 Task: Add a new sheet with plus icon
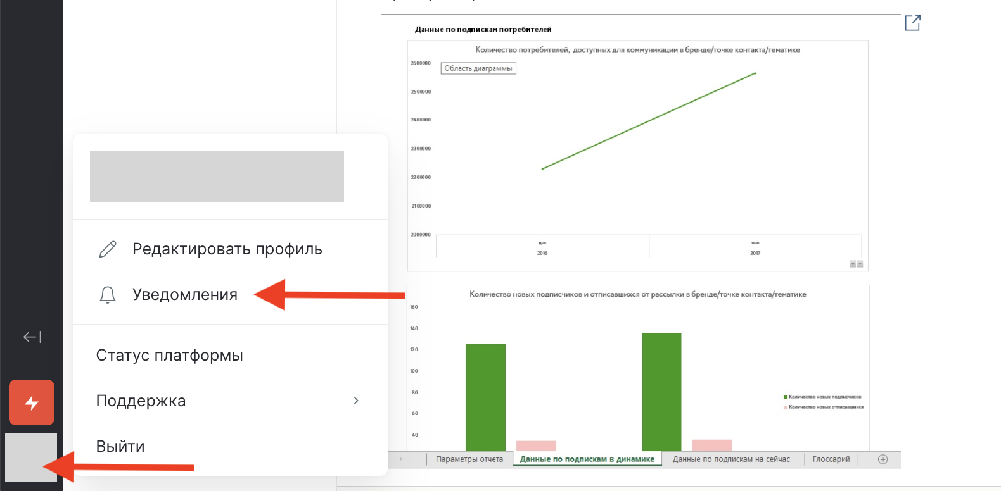883,459
